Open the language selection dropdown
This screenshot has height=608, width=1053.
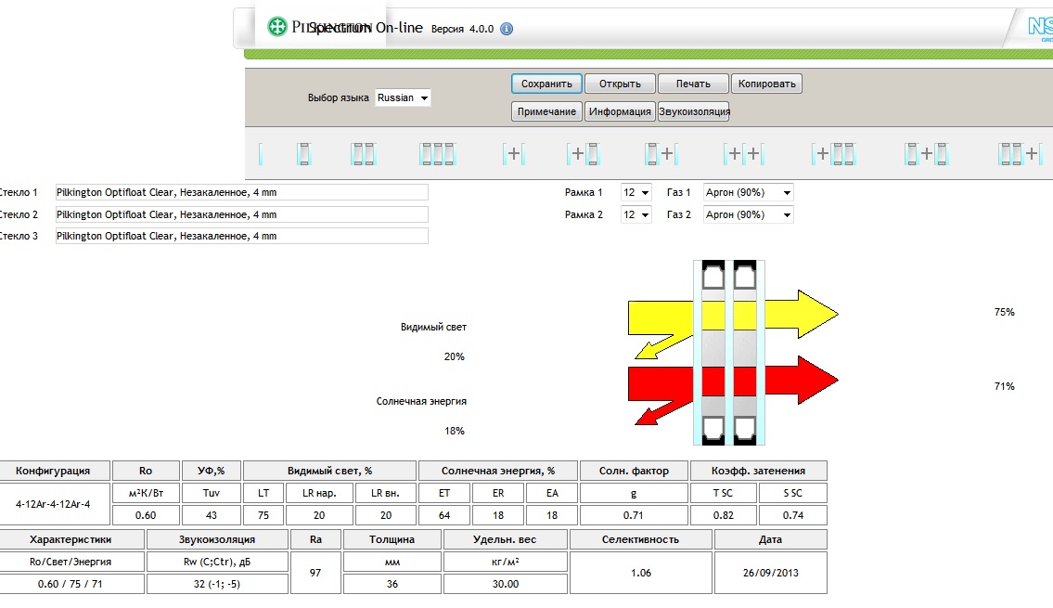tap(403, 98)
